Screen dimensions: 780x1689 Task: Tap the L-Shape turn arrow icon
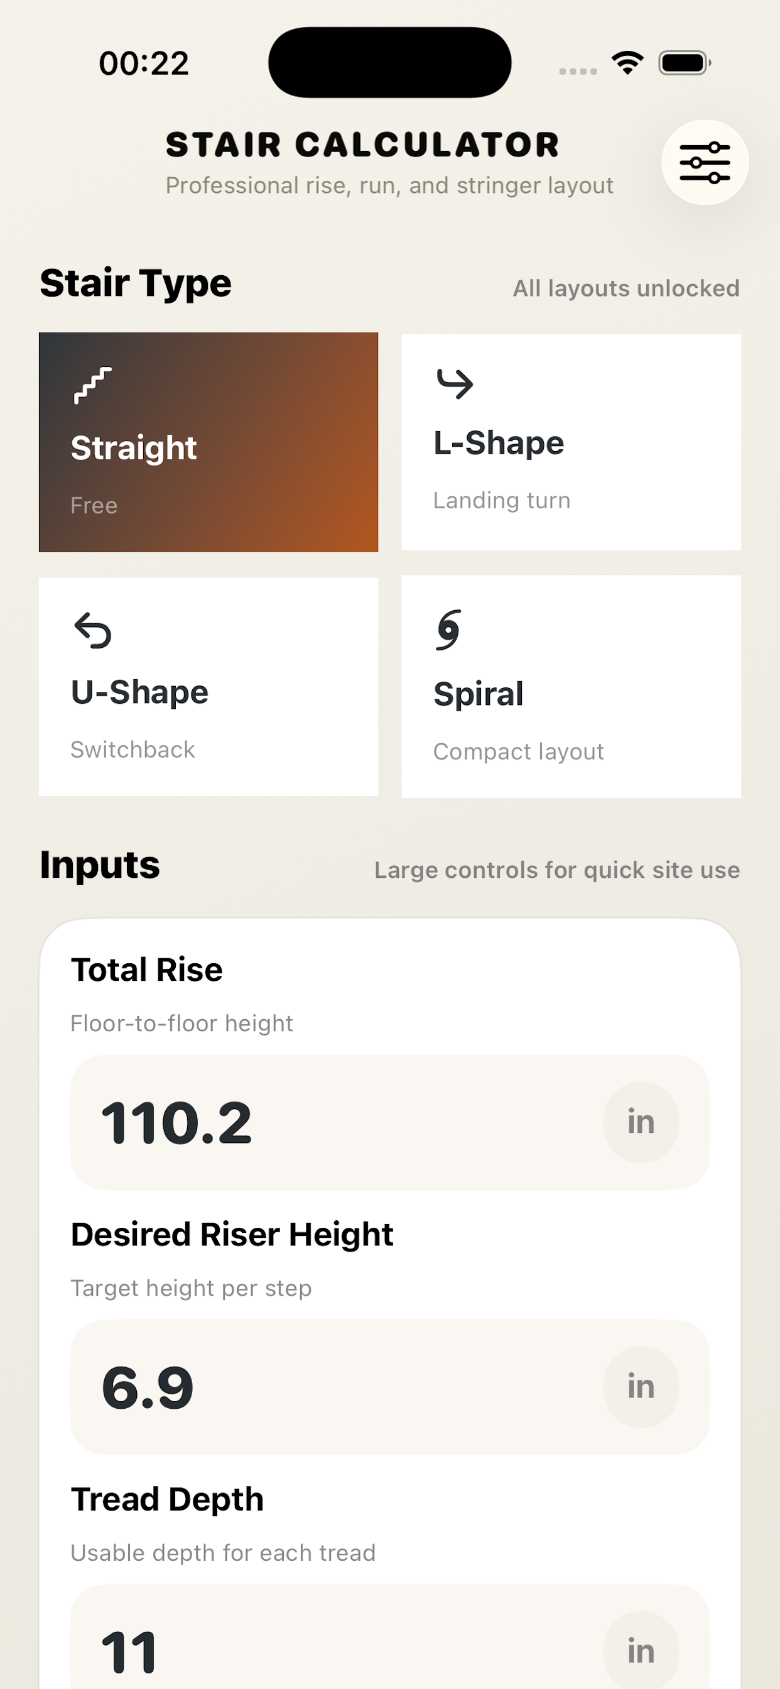click(x=455, y=383)
